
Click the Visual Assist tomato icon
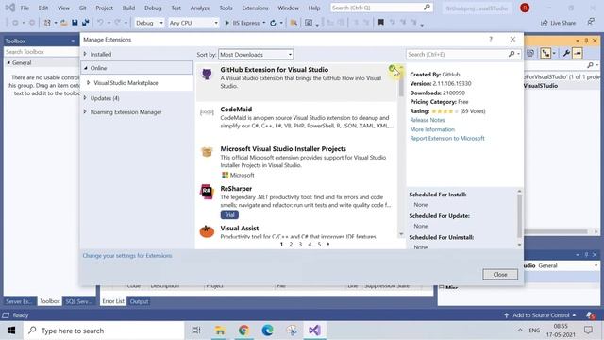[x=207, y=231]
